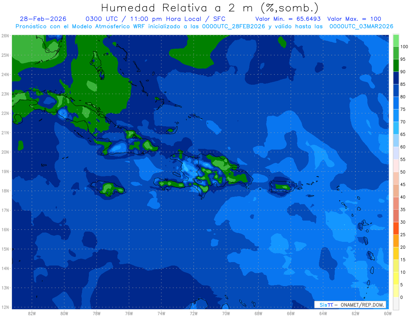Click the longitude axis label '66W'
Screen dimensions: 412x318
click(x=290, y=313)
